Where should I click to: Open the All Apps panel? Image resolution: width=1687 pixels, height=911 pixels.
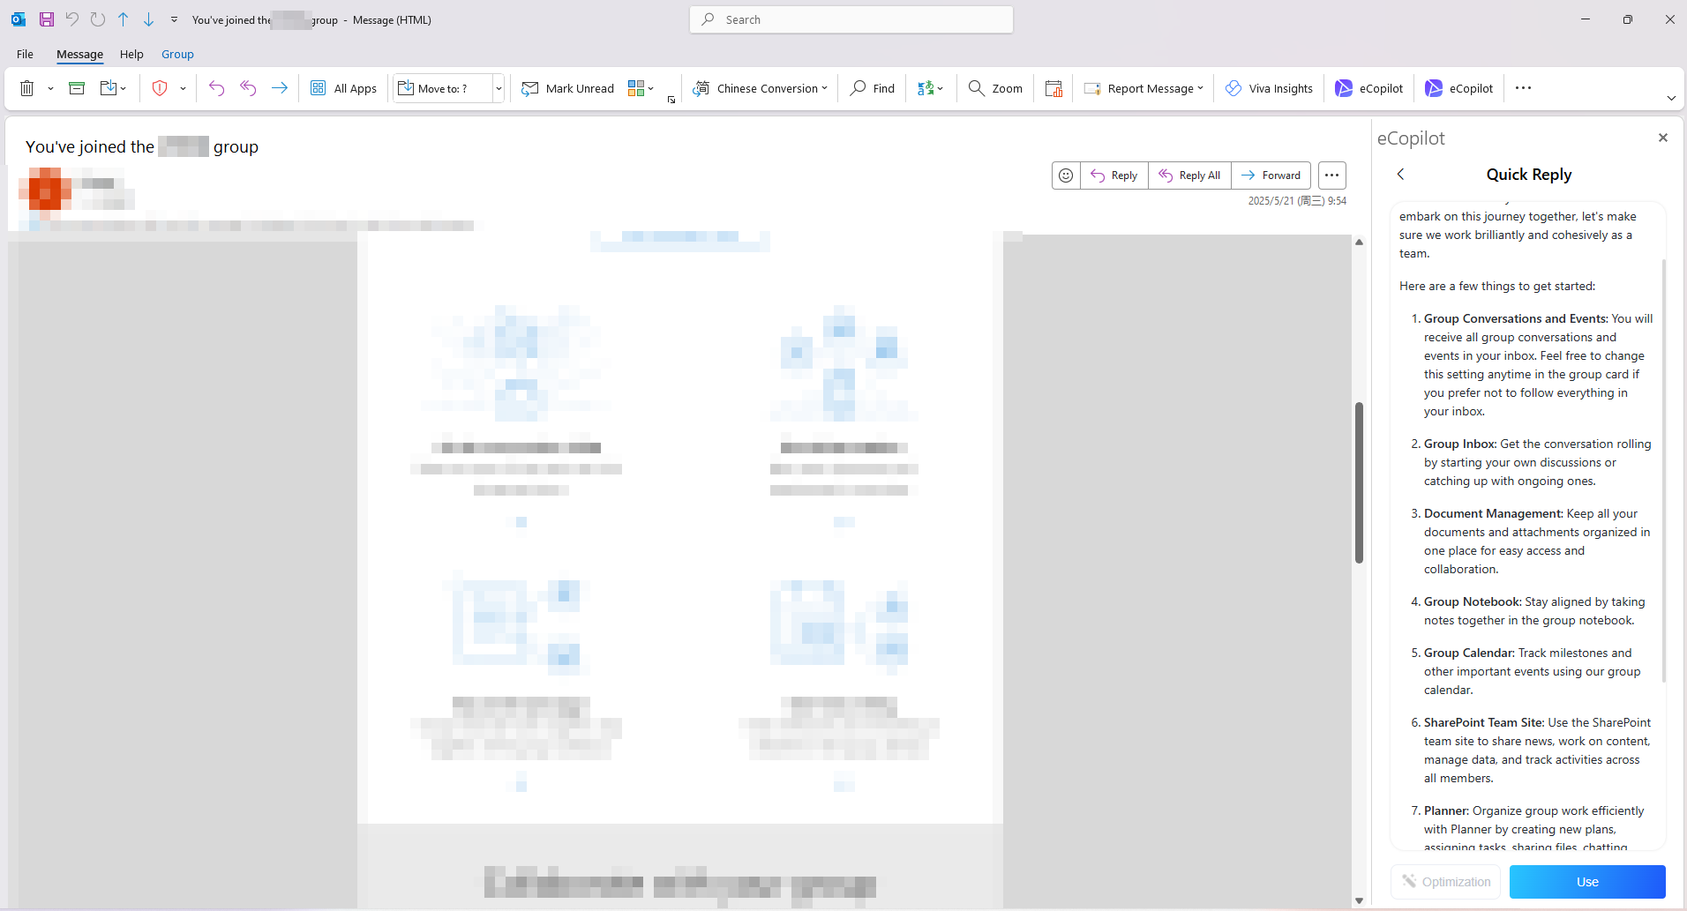click(343, 87)
